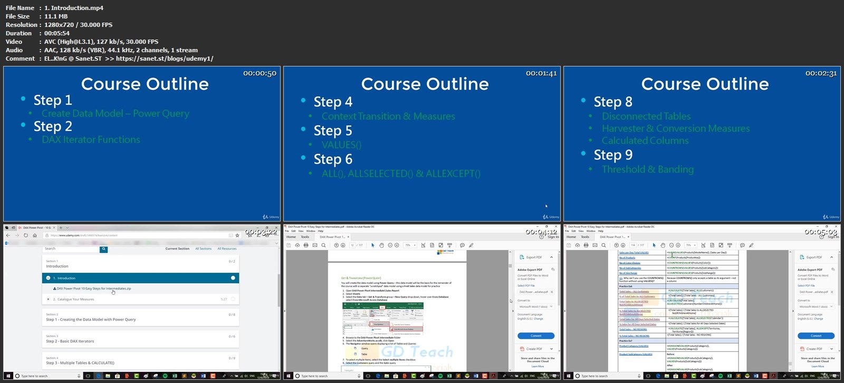
Task: Click the Udemy search magnifier button
Action: tap(103, 249)
